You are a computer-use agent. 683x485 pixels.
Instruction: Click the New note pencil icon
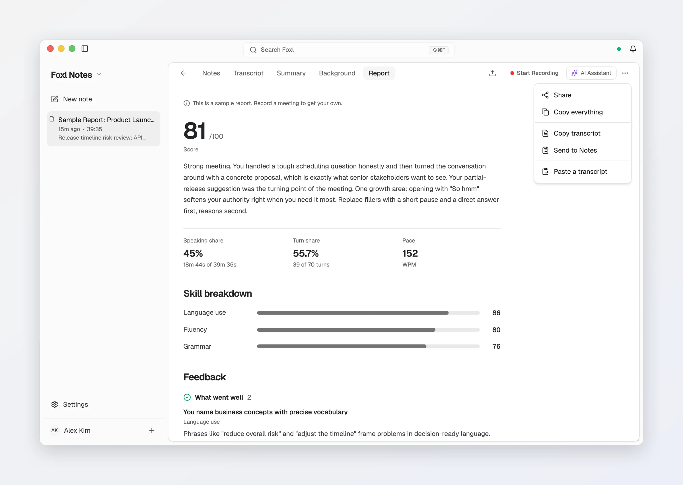click(x=55, y=99)
